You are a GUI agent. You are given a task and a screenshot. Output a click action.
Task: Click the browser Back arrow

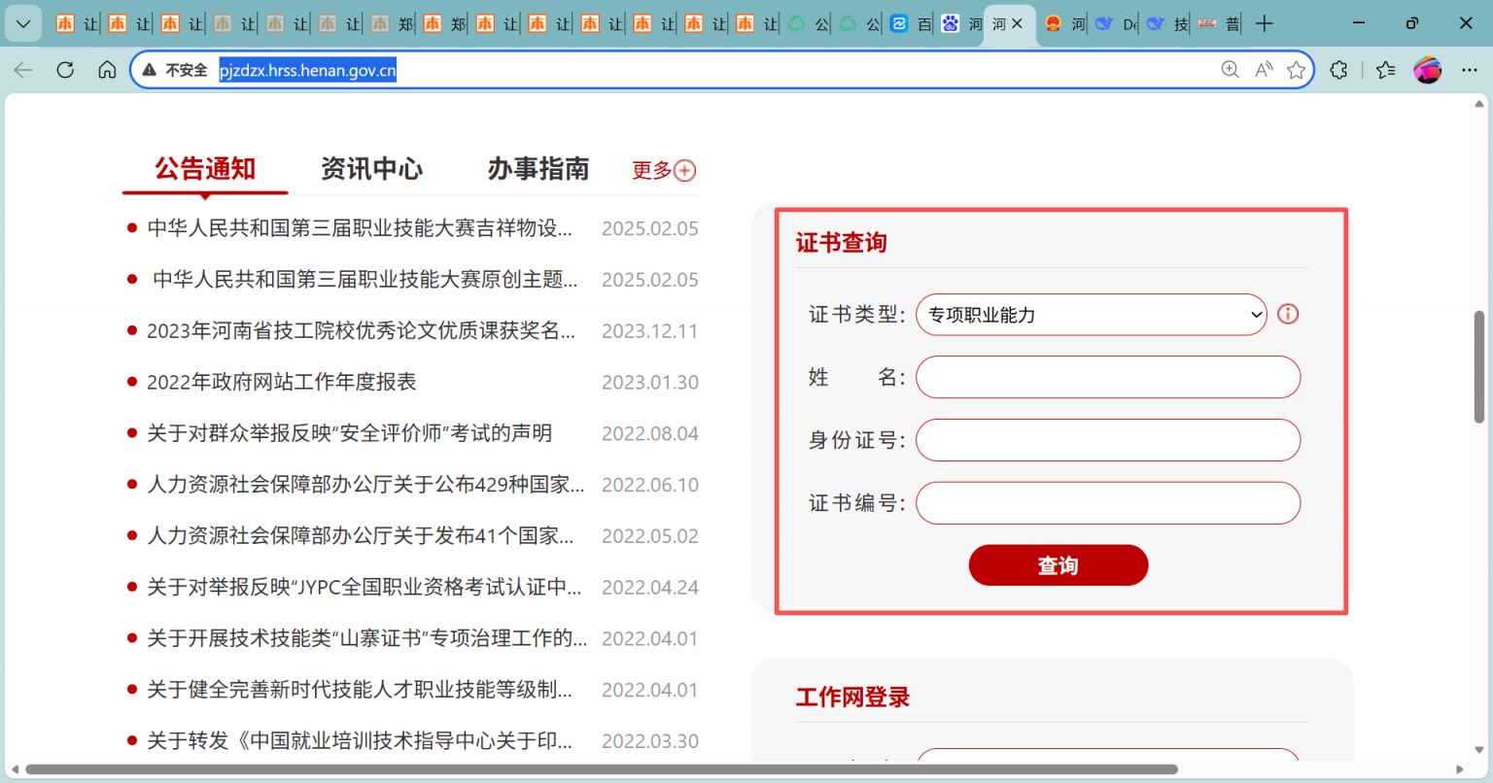[23, 70]
